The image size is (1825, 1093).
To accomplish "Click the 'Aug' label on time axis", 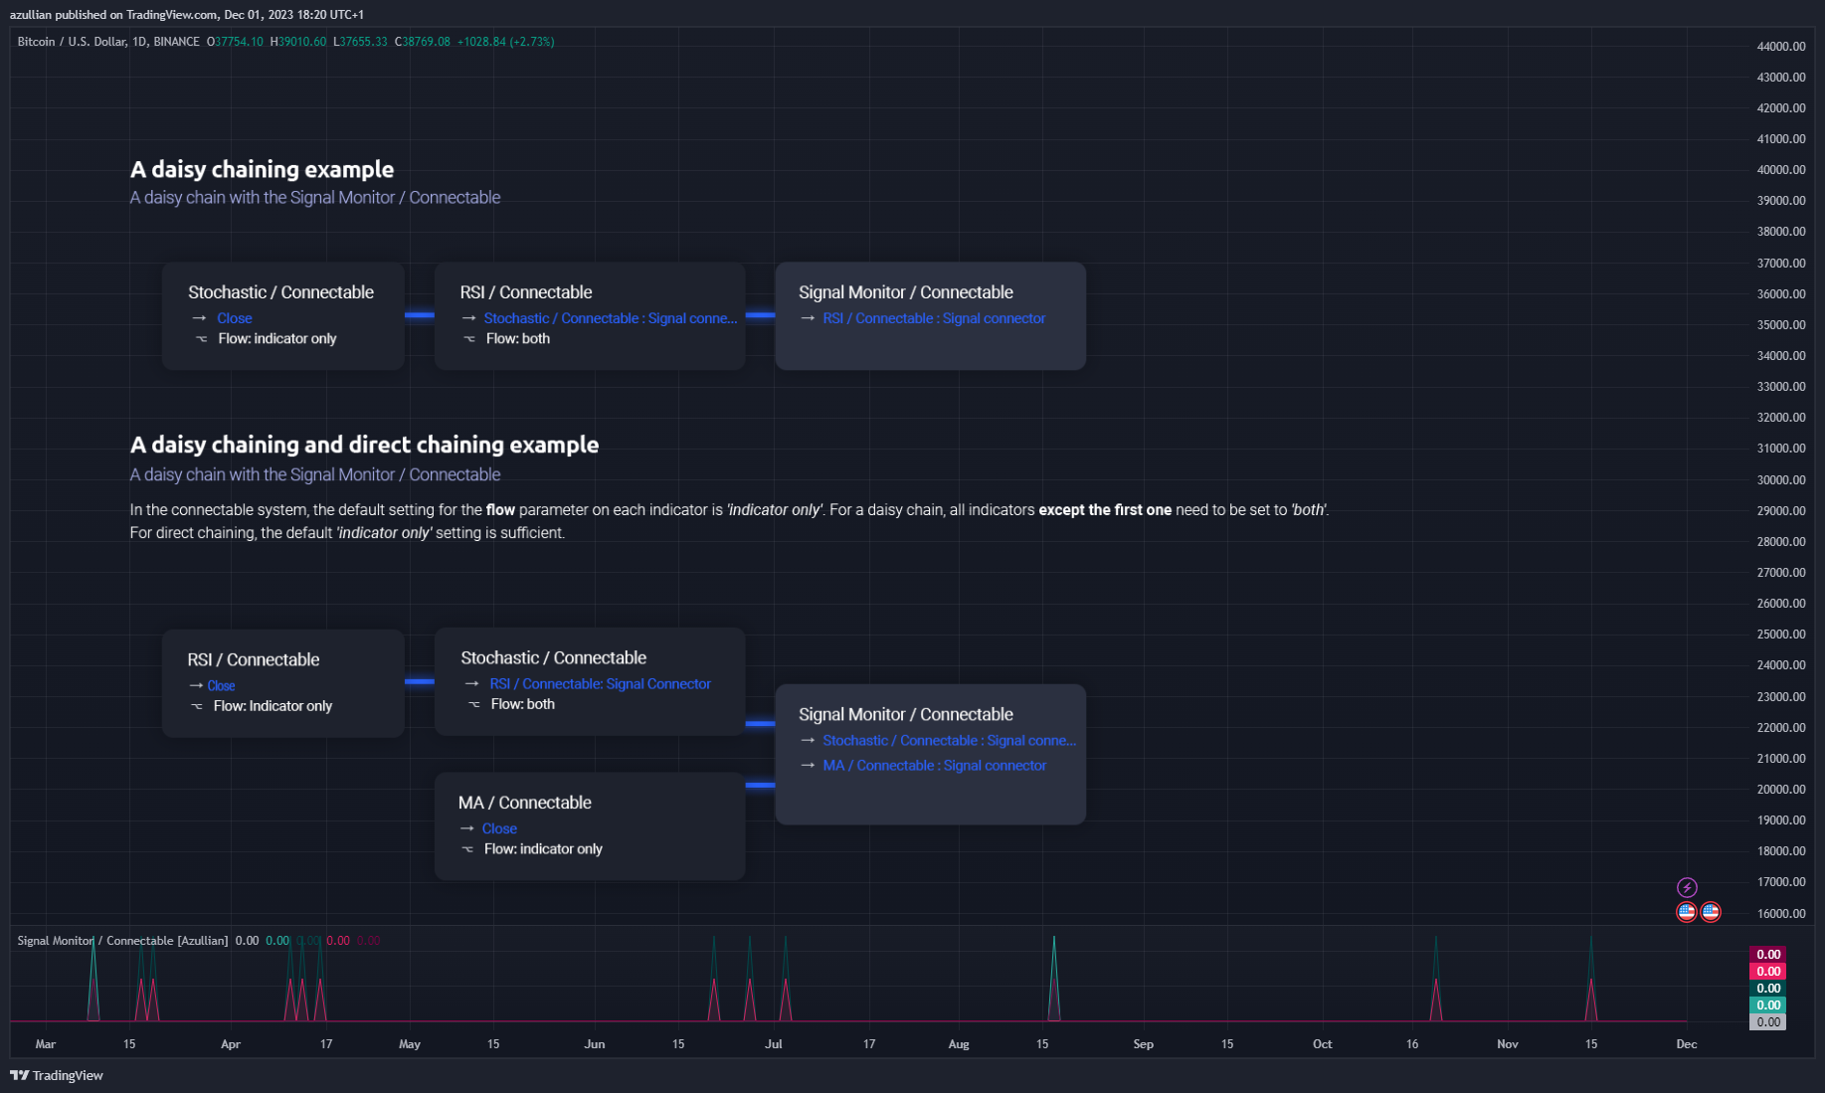I will click(x=959, y=1044).
